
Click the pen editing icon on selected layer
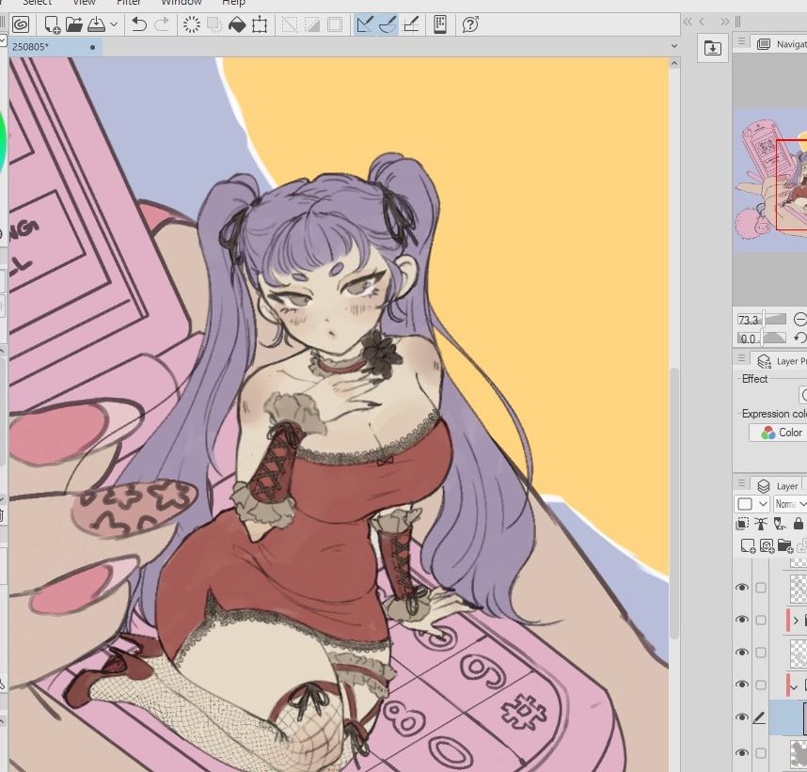[x=760, y=717]
